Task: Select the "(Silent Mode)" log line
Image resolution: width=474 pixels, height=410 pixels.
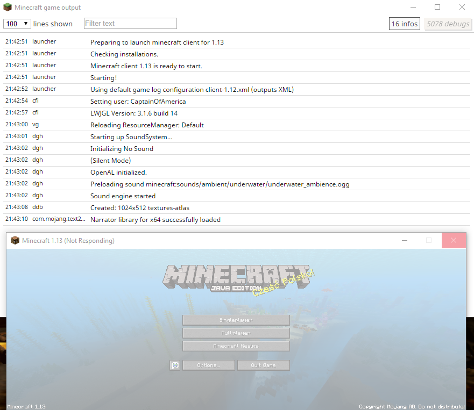Action: (237, 160)
